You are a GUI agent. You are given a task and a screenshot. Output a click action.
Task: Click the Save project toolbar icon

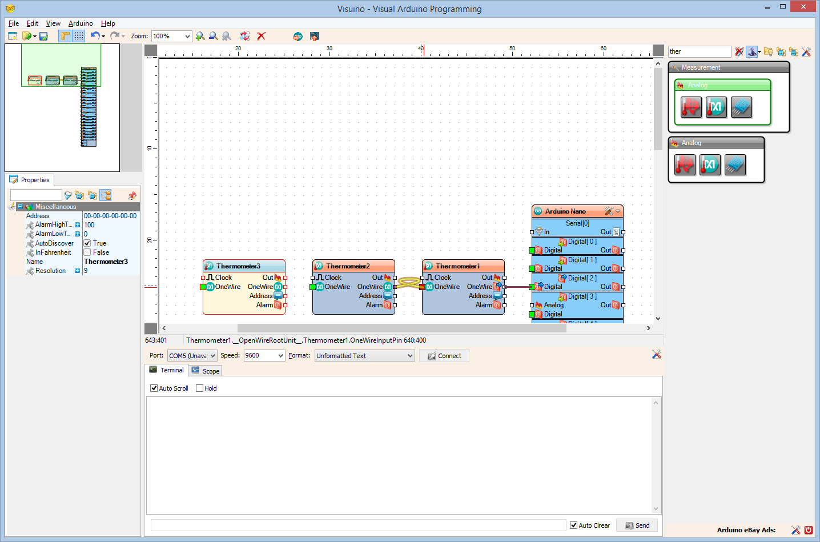coord(43,36)
